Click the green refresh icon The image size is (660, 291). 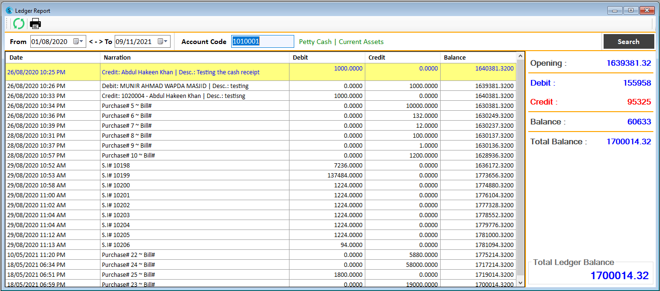(19, 23)
